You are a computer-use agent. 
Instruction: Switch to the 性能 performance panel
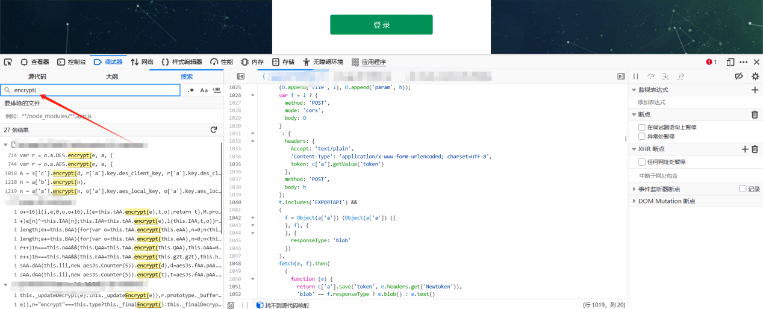221,61
